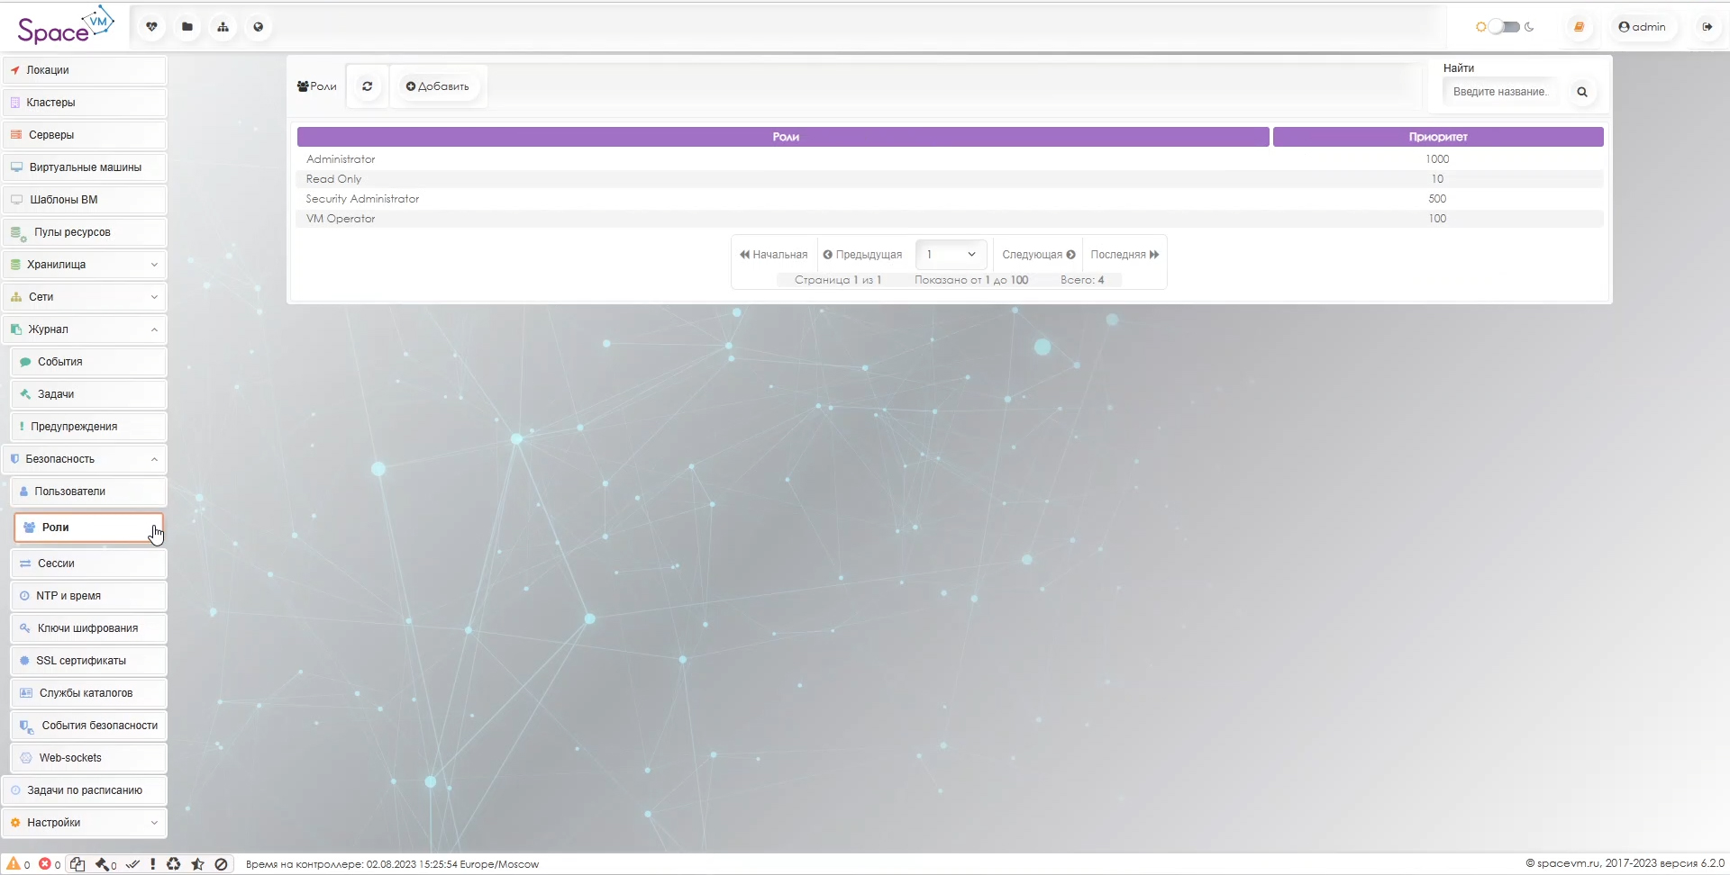Image resolution: width=1730 pixels, height=875 pixels.
Task: Open SSL сертификаты in the sidebar
Action: tap(88, 661)
